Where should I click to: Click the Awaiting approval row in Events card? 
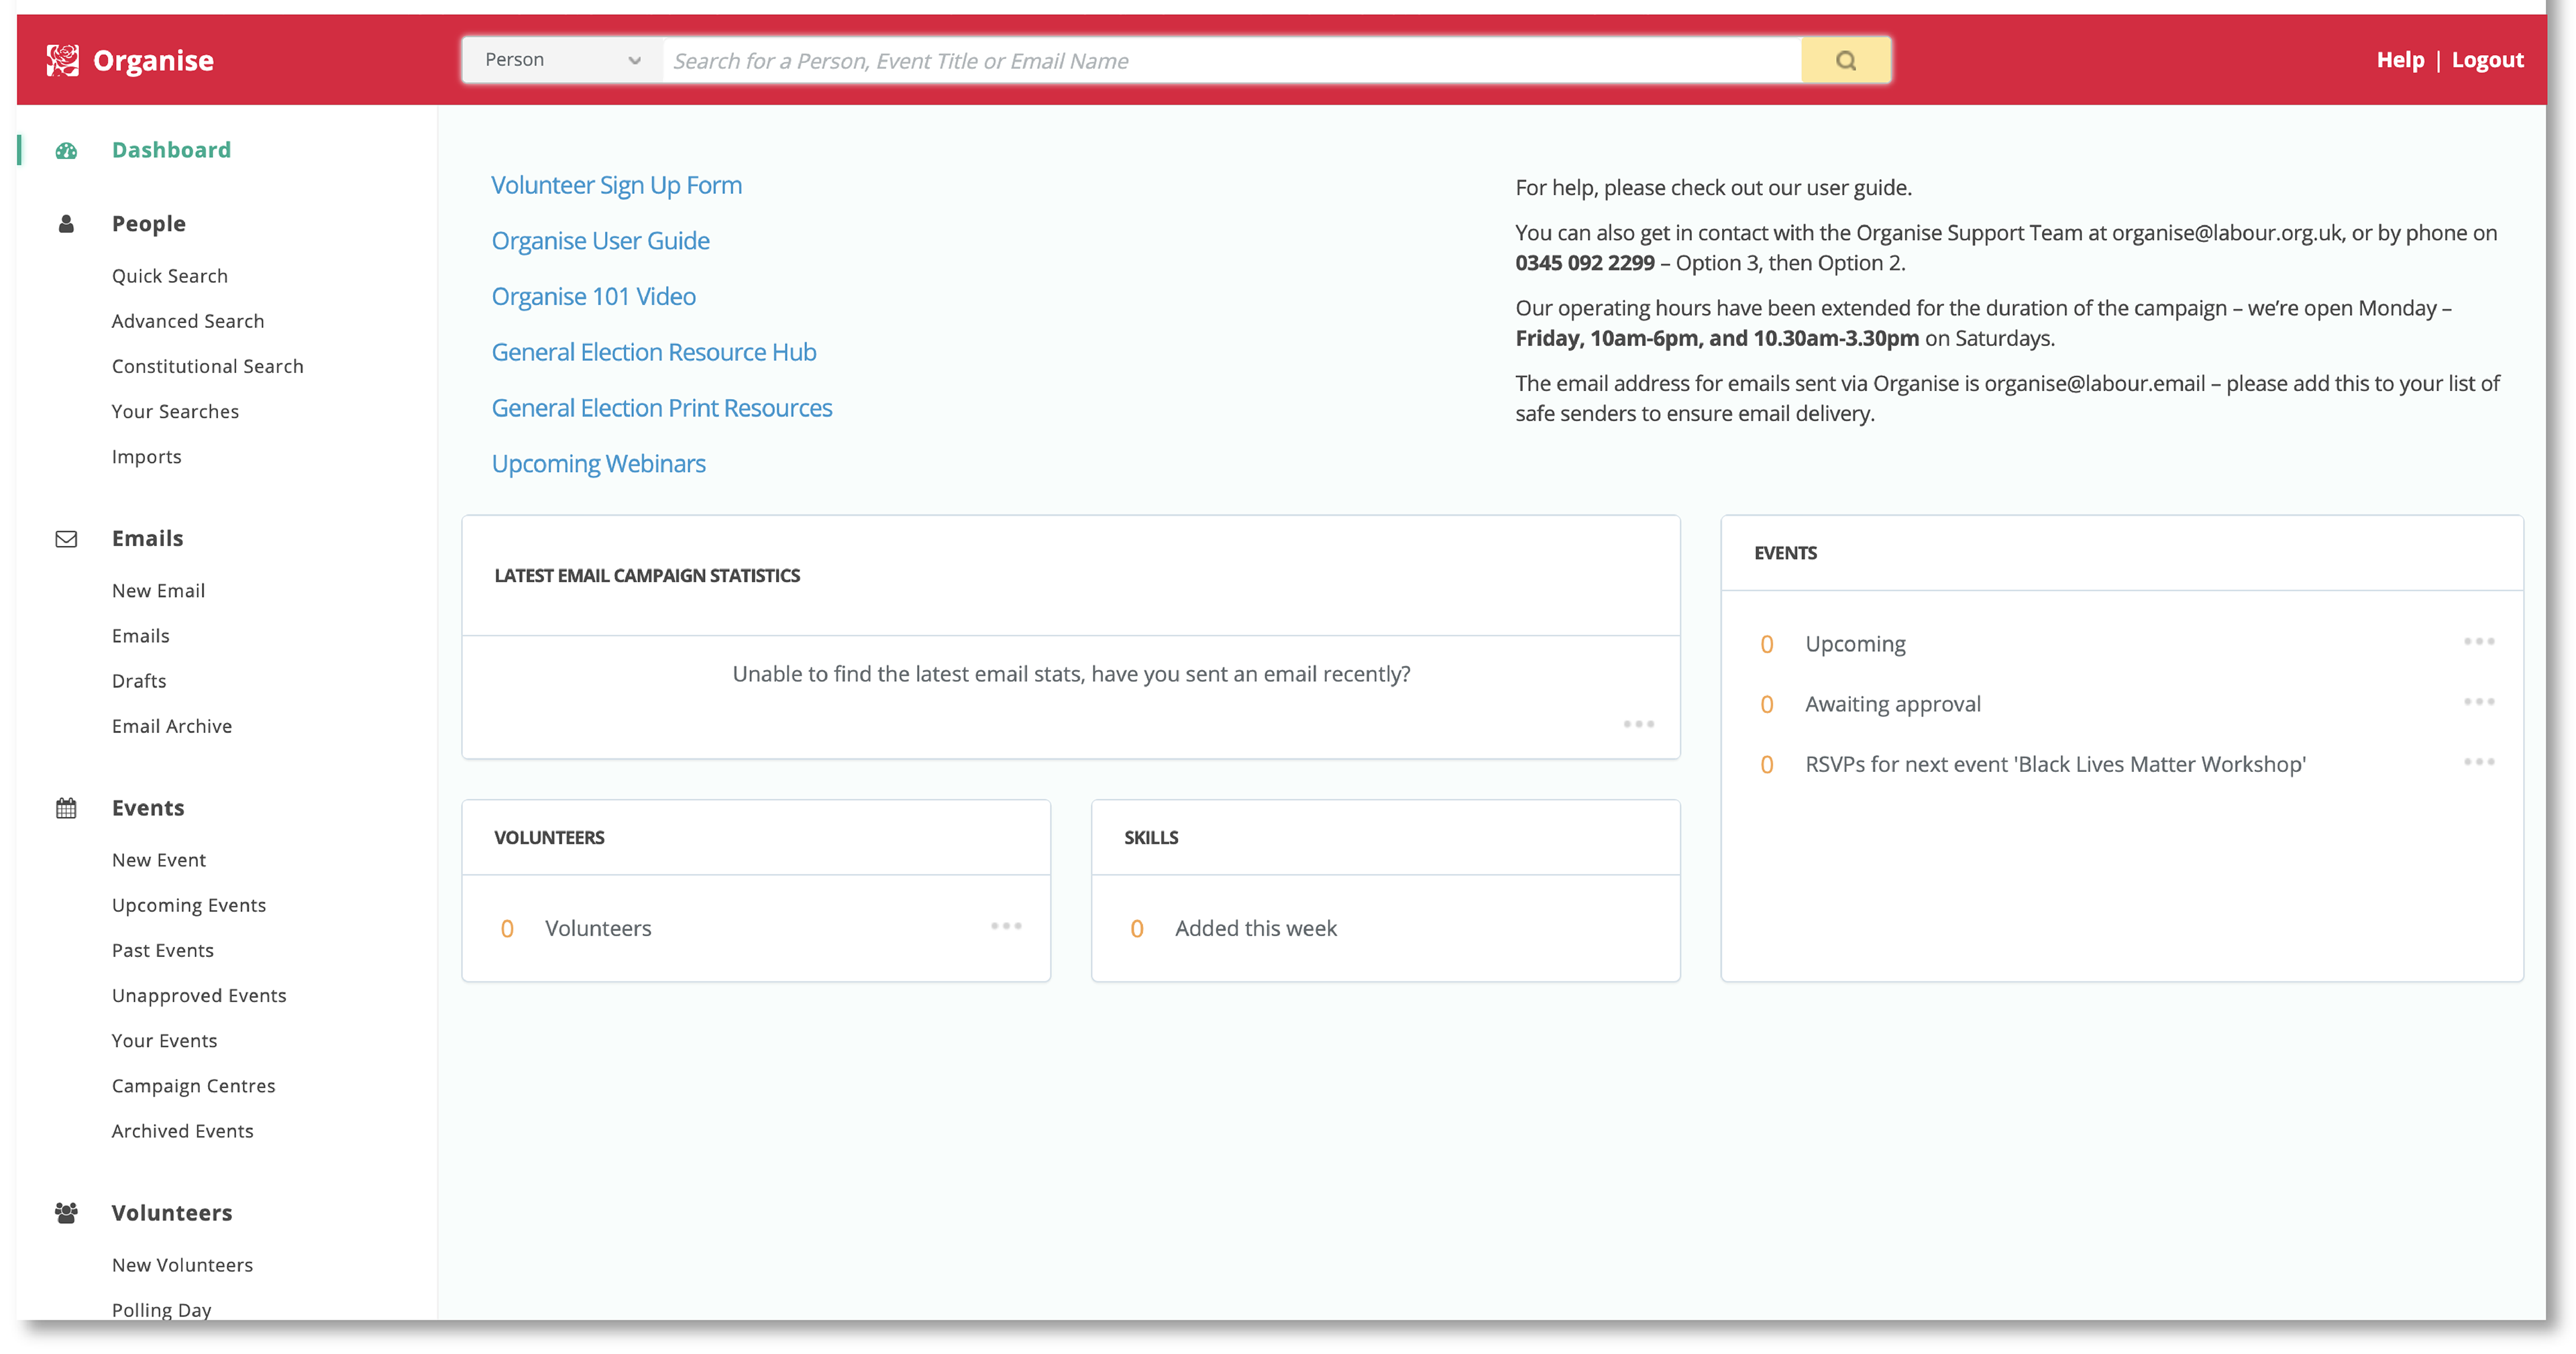coord(2121,704)
